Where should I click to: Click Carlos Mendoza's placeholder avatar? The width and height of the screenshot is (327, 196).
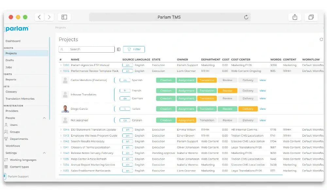tap(65, 80)
